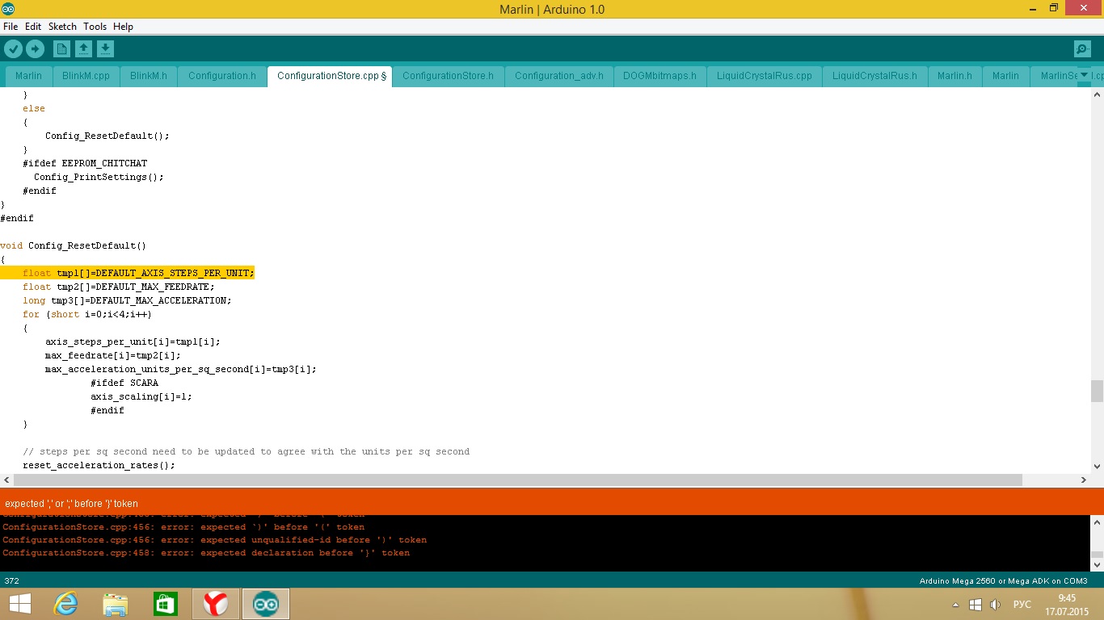
Task: Open the Help menu
Action: [123, 27]
